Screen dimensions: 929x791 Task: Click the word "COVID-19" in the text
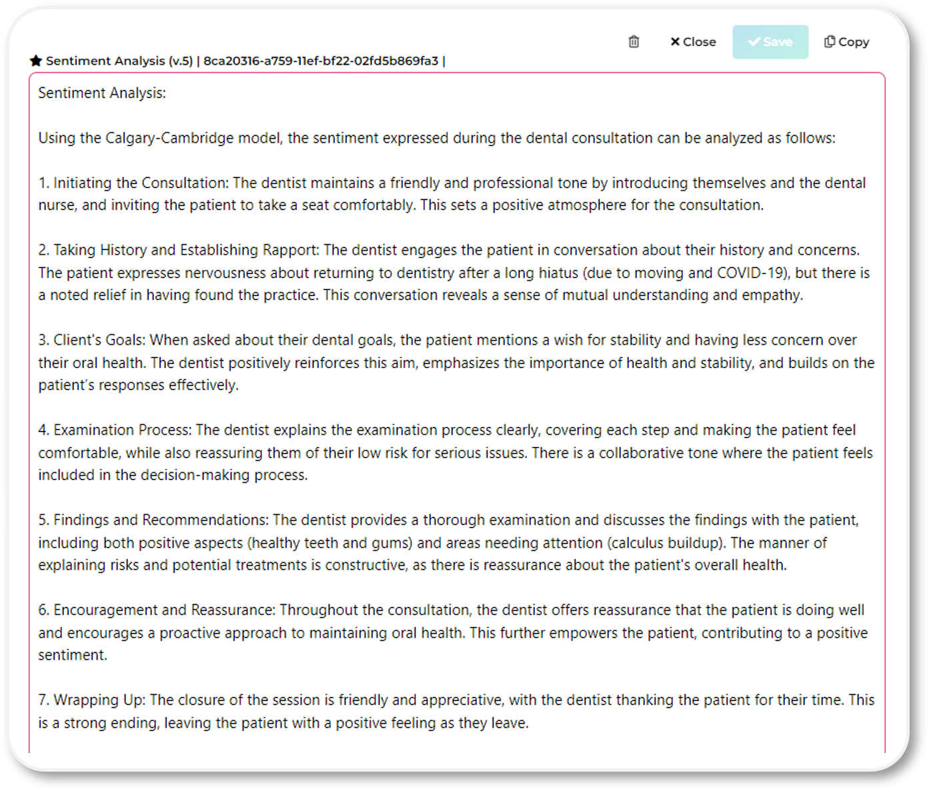click(750, 273)
